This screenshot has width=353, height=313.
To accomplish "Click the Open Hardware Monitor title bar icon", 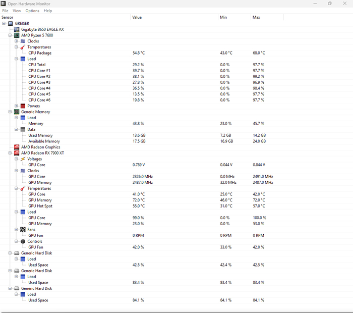I will click(x=3, y=4).
